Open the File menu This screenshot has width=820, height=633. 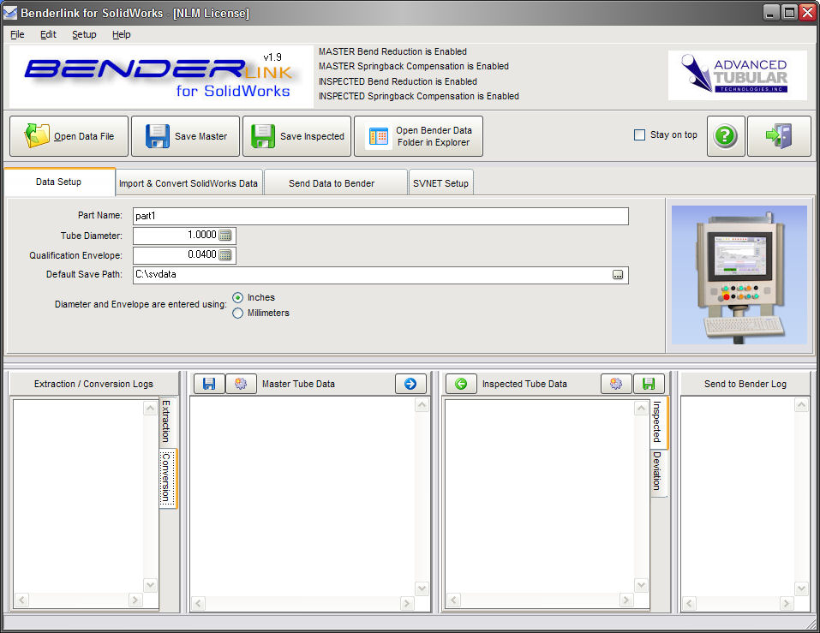tap(17, 34)
